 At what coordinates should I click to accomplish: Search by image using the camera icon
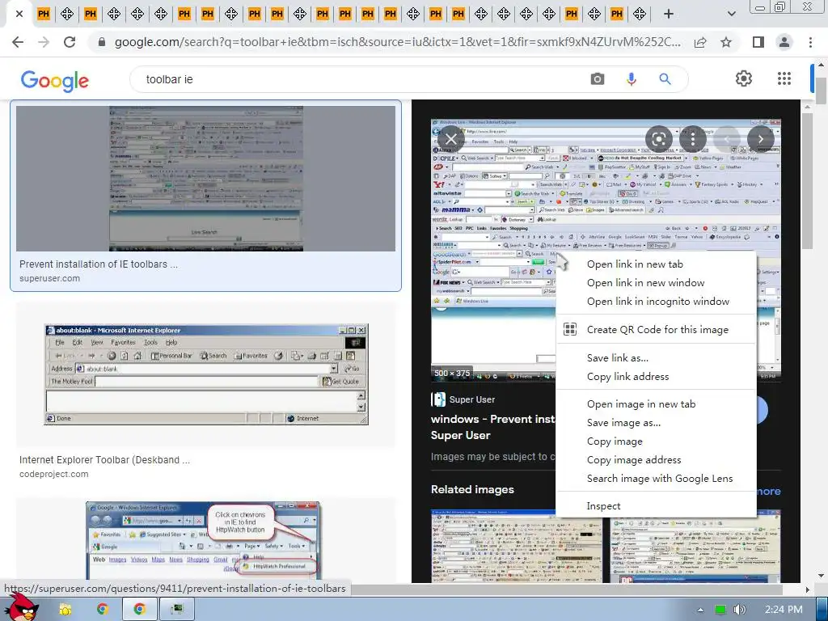tap(598, 79)
